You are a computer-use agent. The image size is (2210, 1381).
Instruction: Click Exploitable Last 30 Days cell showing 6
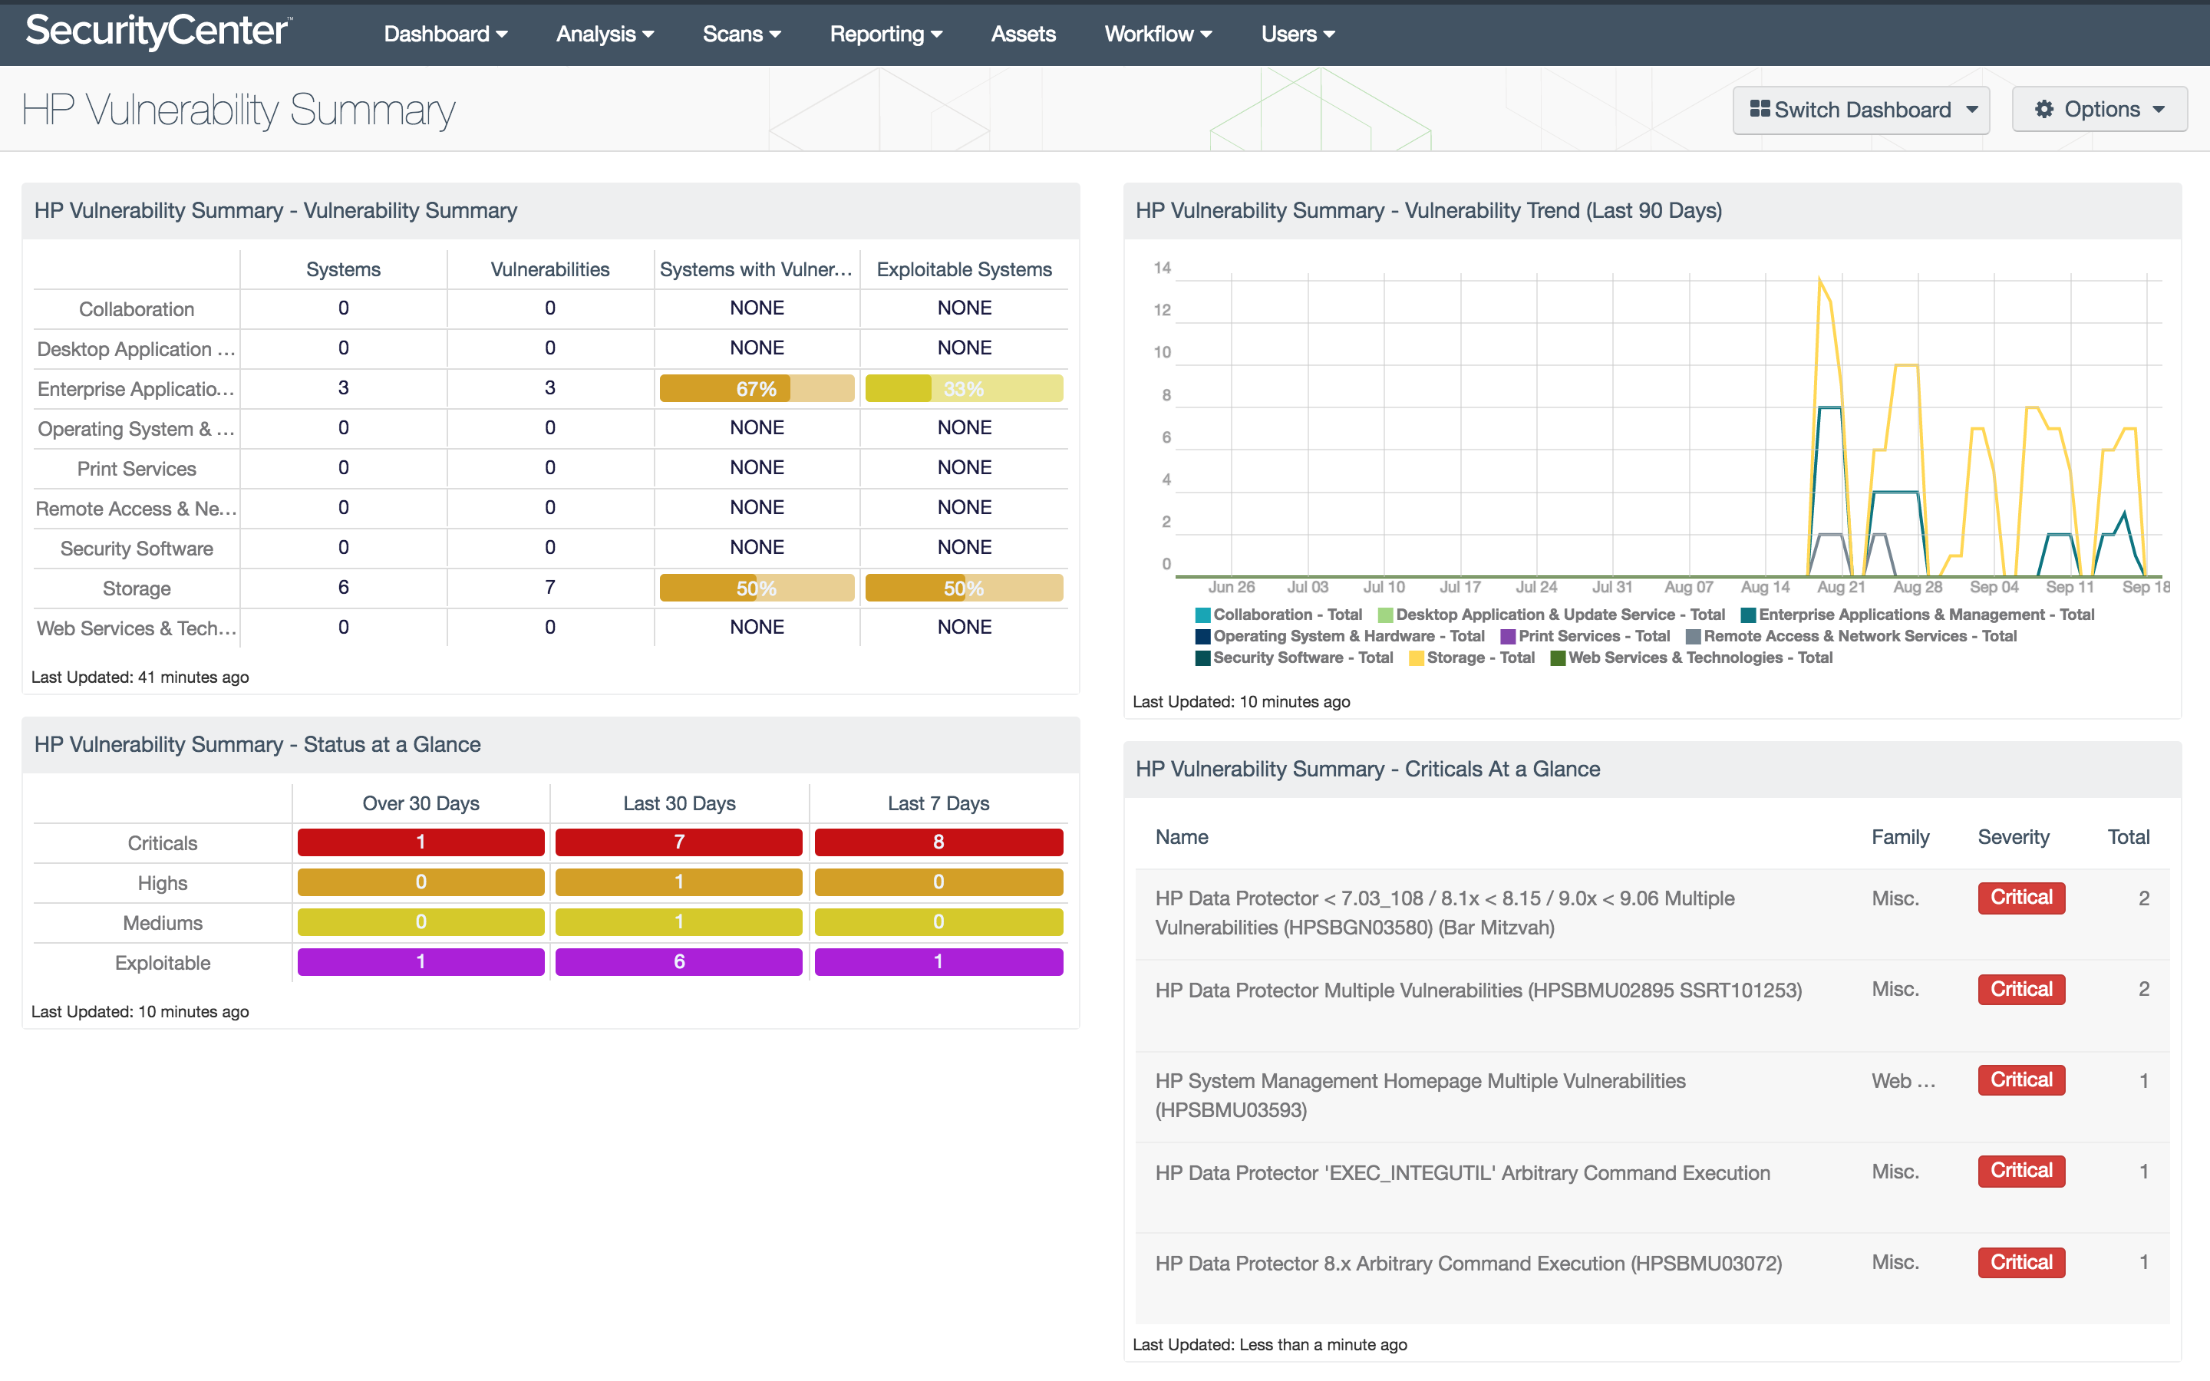click(678, 962)
